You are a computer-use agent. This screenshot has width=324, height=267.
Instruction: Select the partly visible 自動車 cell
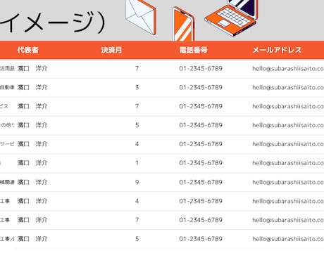[7, 87]
